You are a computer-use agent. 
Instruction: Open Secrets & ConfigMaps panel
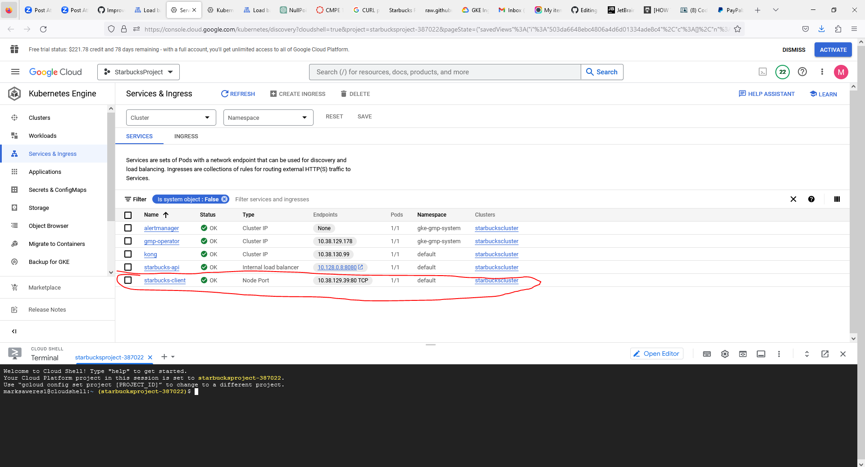[x=57, y=190]
